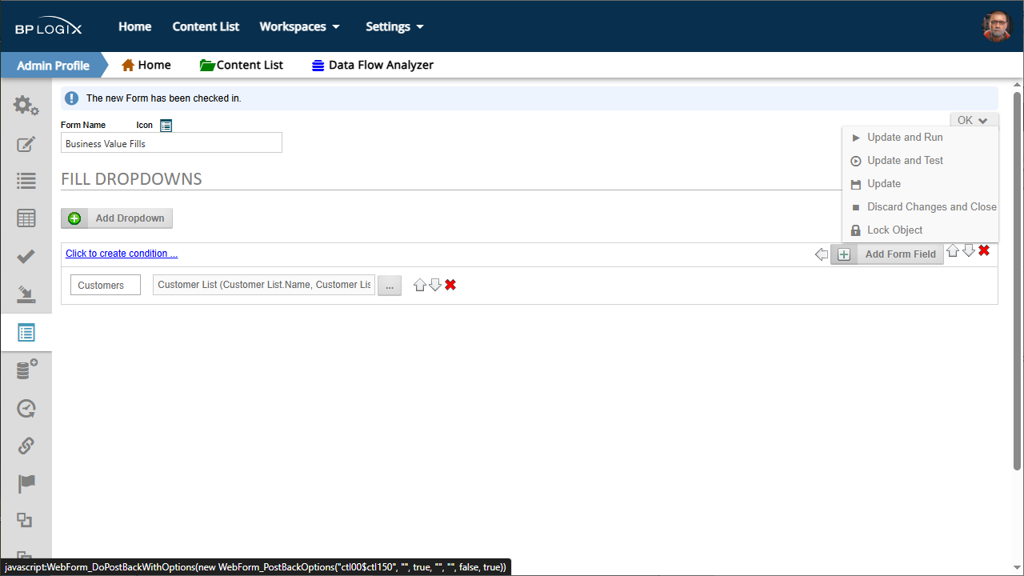1024x576 pixels.
Task: Click the user avatar photo
Action: (997, 26)
